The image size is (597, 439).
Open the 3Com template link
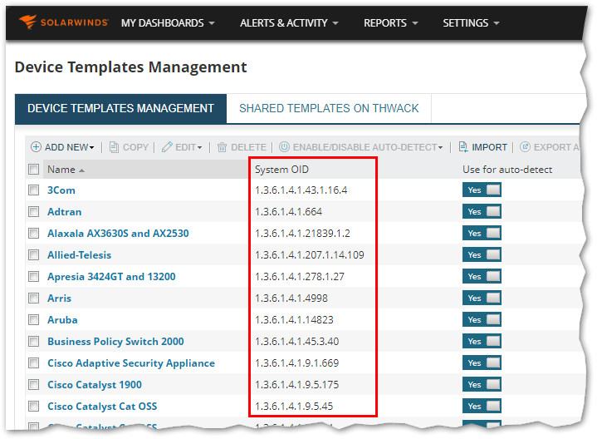coord(61,190)
